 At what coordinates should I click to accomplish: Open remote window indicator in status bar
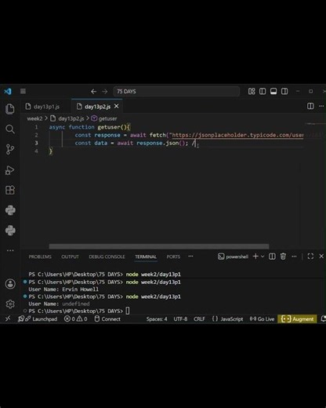point(8,319)
